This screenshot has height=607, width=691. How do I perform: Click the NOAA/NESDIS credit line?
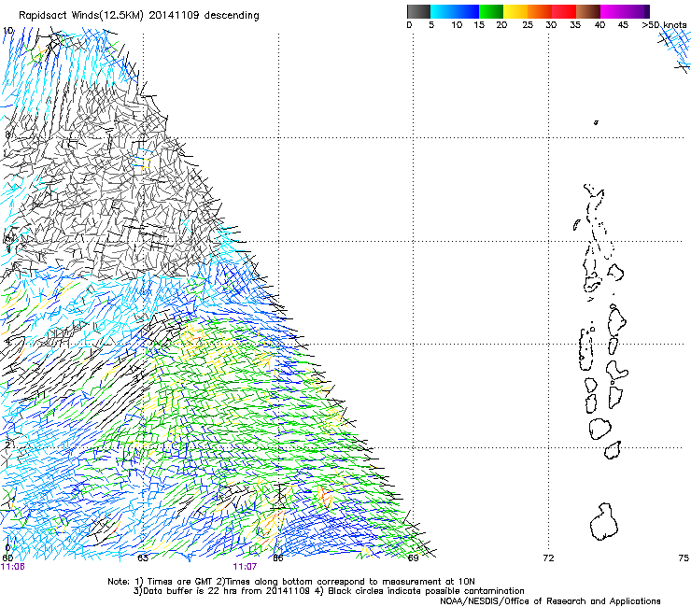[550, 601]
